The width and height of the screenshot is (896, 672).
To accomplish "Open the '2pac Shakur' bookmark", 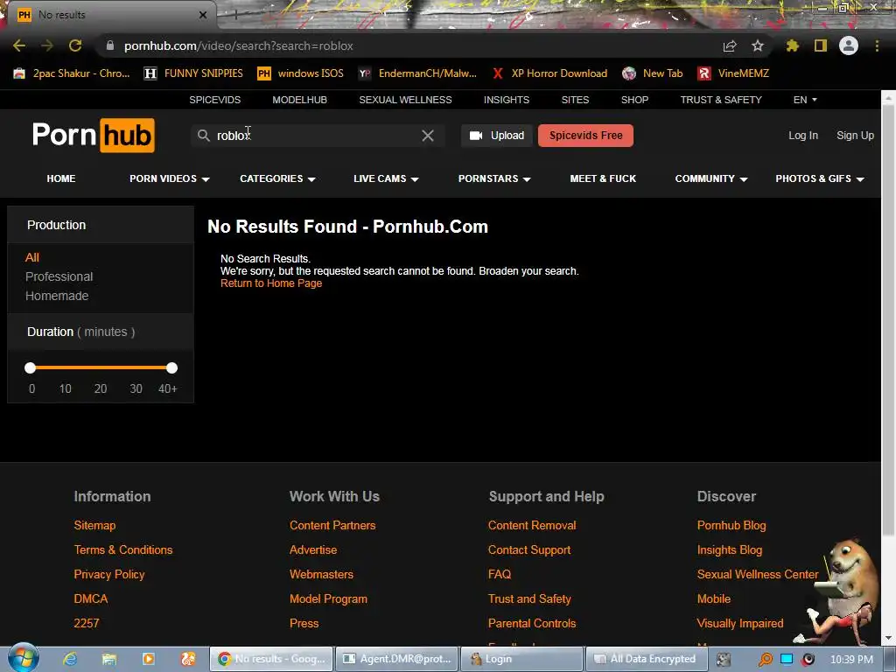I will pos(72,73).
